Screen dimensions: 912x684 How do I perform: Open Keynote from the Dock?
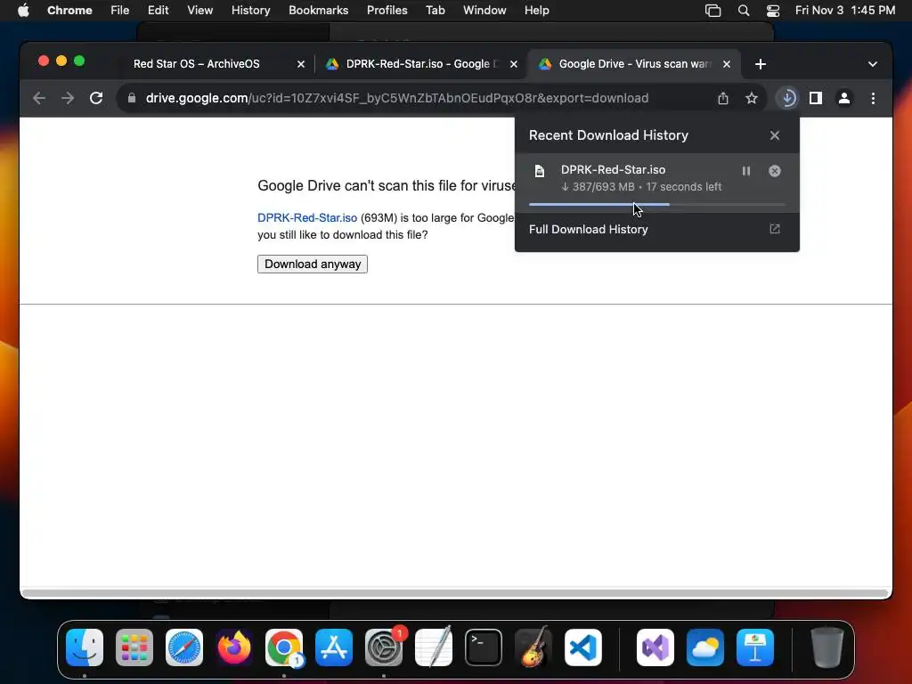(755, 647)
